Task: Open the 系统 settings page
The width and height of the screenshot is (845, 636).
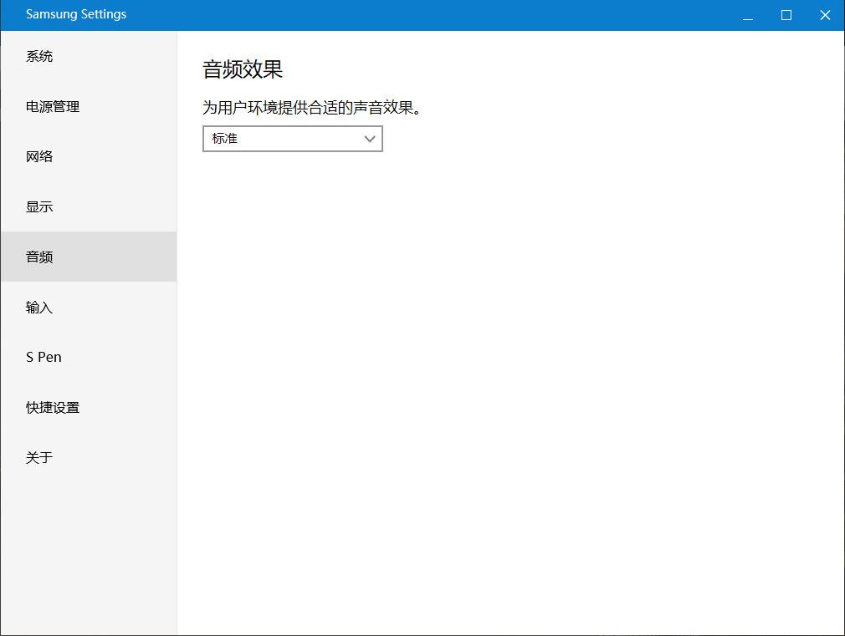Action: (38, 56)
